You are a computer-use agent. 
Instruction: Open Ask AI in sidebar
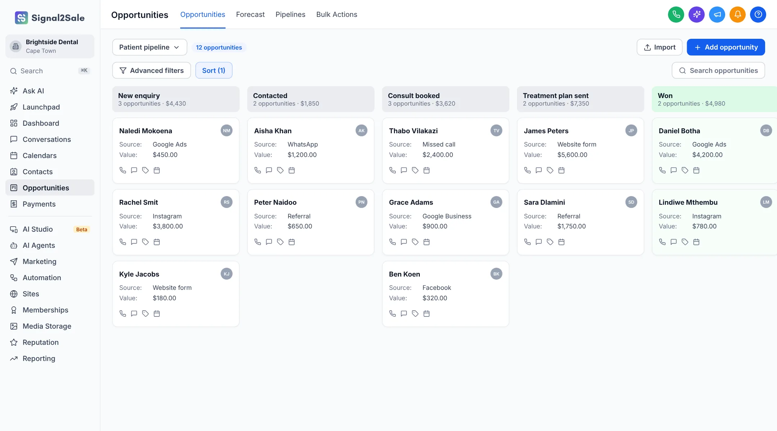point(50,91)
